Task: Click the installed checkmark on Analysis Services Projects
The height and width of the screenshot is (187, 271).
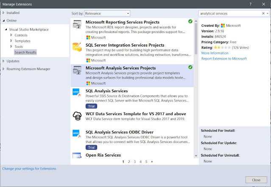Action: 190,67
